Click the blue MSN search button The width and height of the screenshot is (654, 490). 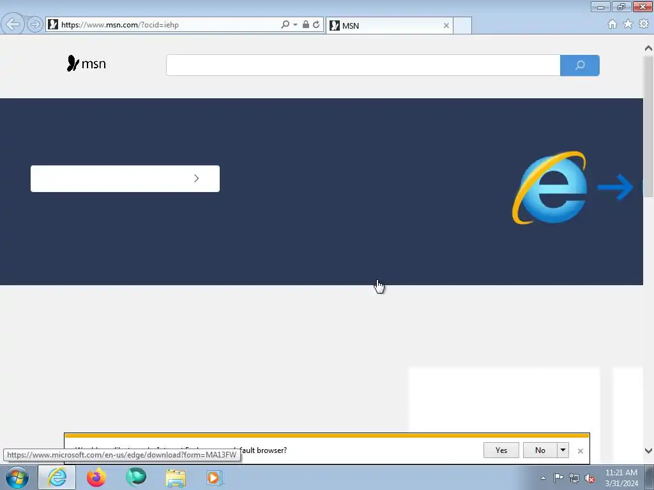580,65
